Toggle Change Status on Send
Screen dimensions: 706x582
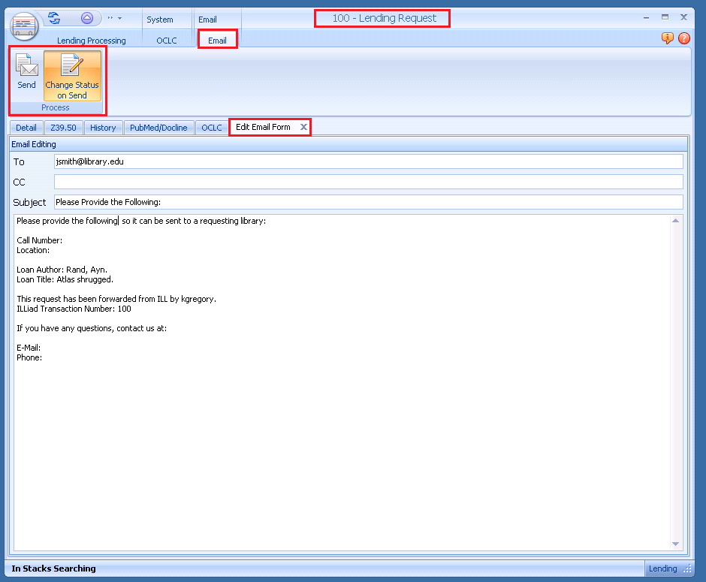[x=72, y=76]
